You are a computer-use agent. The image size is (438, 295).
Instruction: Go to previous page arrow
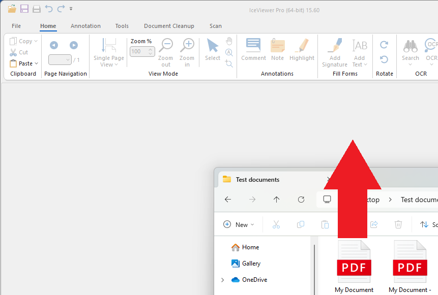tap(54, 45)
